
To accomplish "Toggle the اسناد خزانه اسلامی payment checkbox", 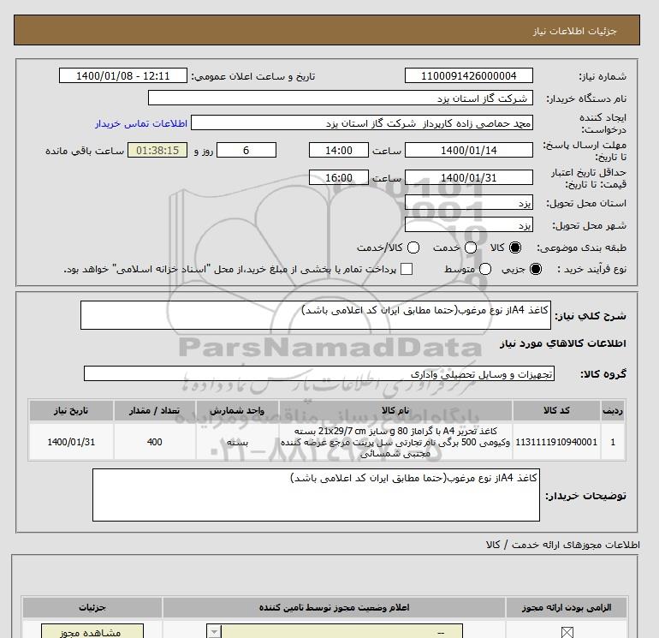I will [407, 269].
